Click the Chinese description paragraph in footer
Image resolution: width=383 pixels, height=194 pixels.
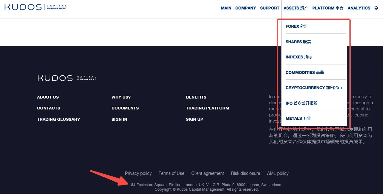[320, 135]
